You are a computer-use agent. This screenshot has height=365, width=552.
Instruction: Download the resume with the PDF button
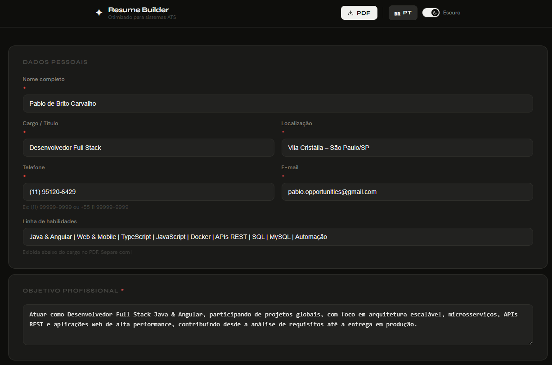click(359, 13)
